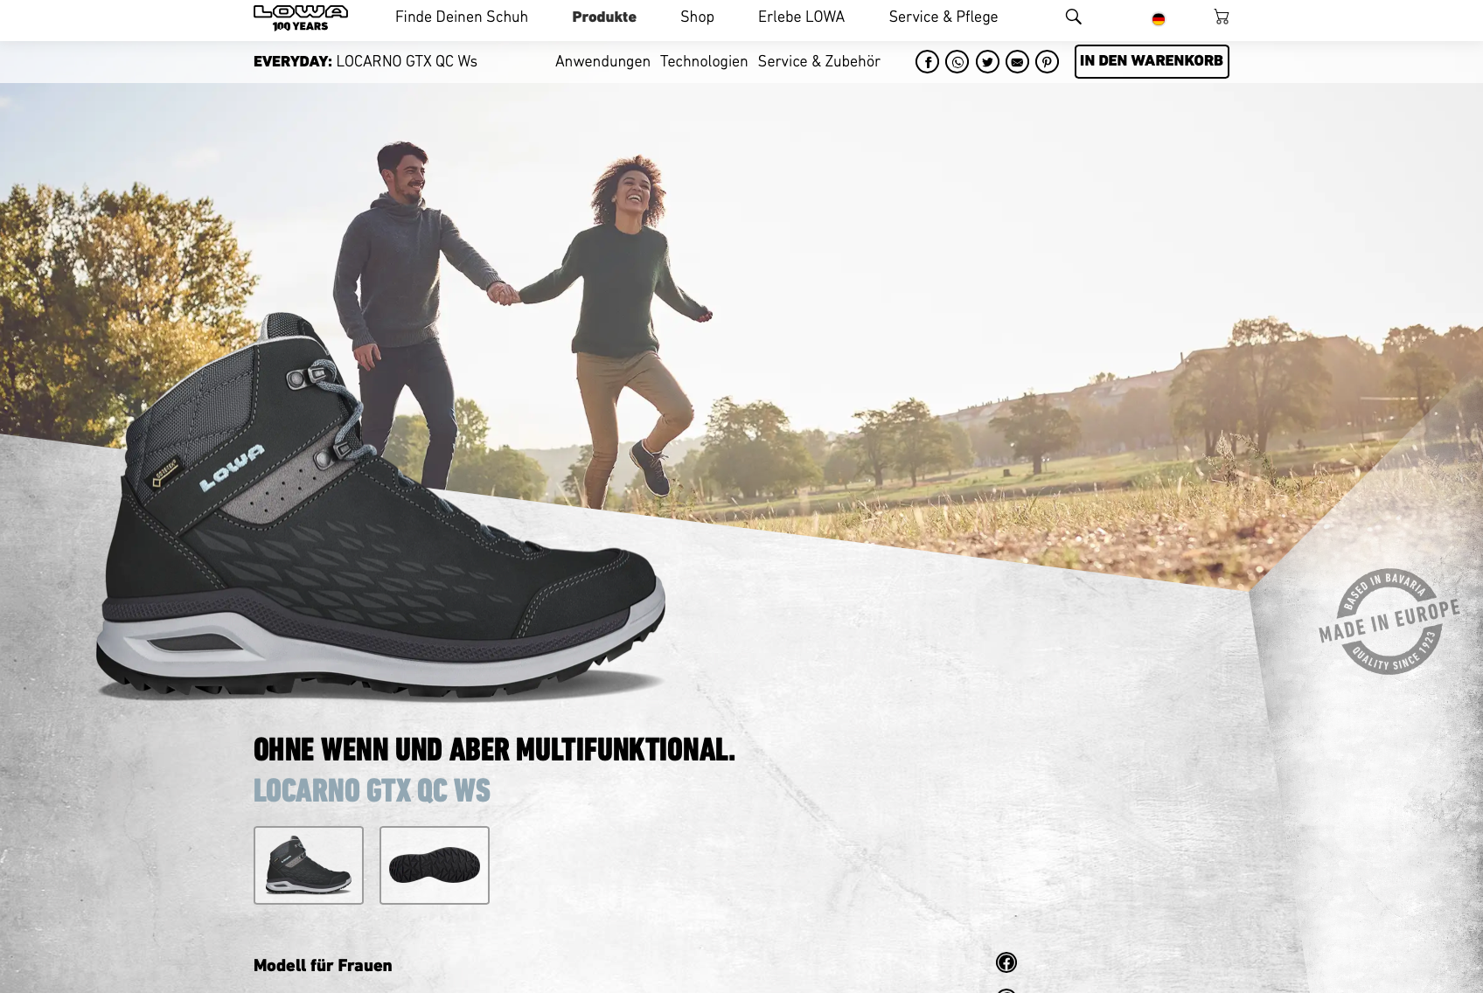Click the Modell für Frauen text
The height and width of the screenshot is (993, 1483).
pos(323,965)
